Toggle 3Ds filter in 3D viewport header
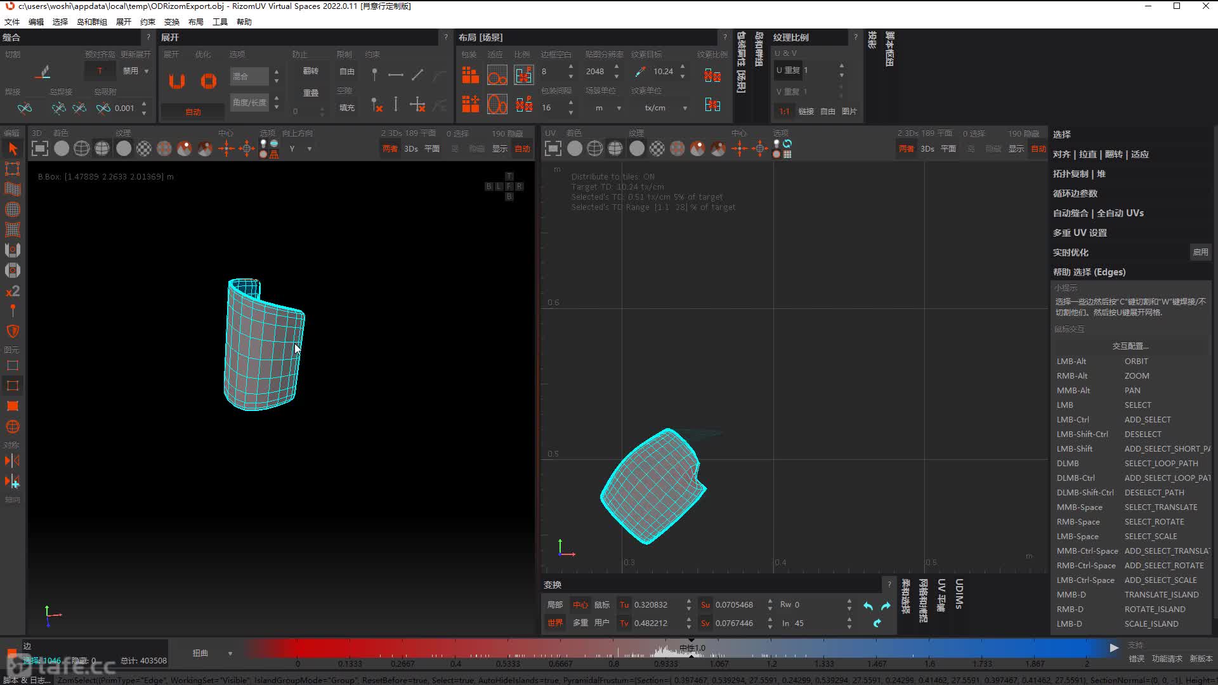Screen dimensions: 1218x685 point(411,148)
